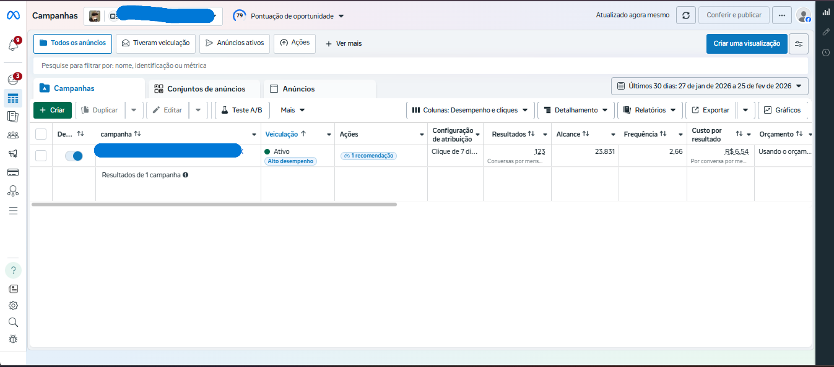
Task: Open the profile avatar menu
Action: (x=804, y=15)
